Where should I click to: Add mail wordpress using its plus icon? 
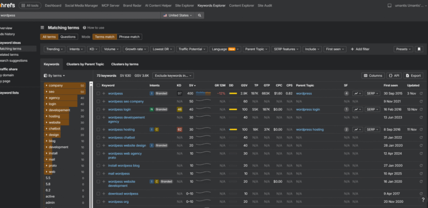point(104,173)
